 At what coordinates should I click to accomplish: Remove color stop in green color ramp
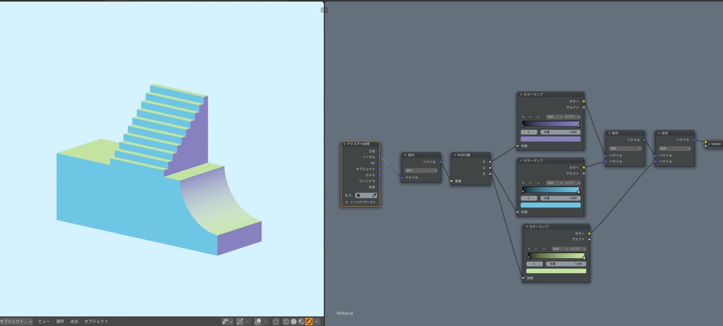[536, 248]
